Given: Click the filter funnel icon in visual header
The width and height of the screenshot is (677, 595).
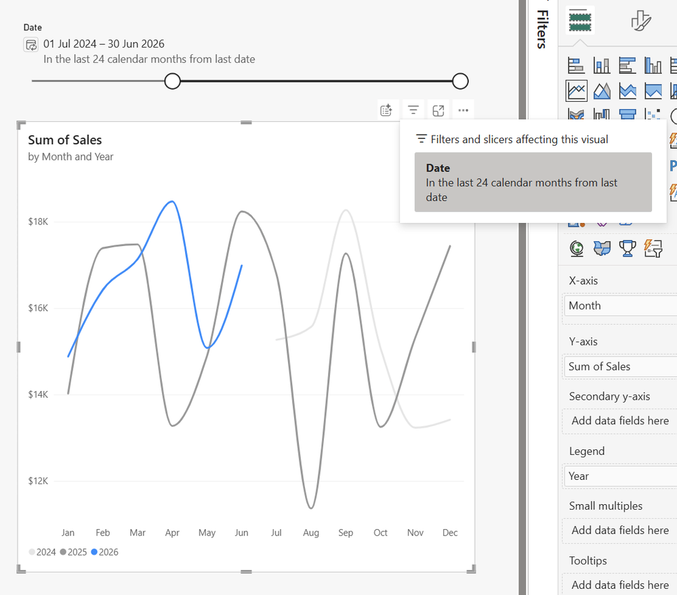Looking at the screenshot, I should (x=413, y=110).
